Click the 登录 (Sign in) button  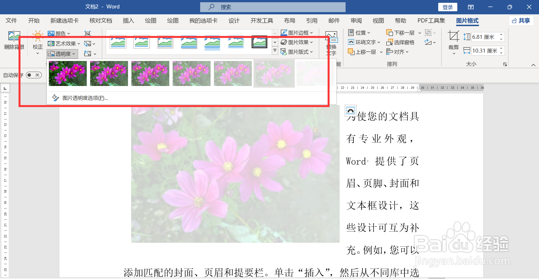tap(447, 7)
